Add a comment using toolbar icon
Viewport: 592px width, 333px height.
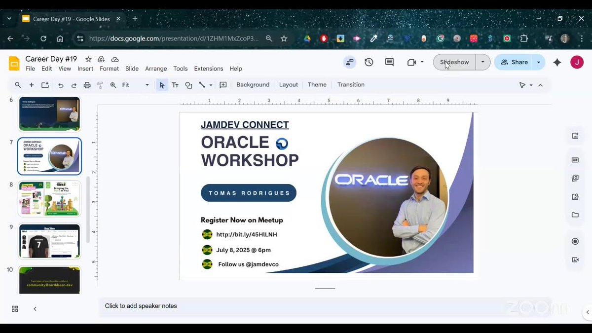click(223, 85)
